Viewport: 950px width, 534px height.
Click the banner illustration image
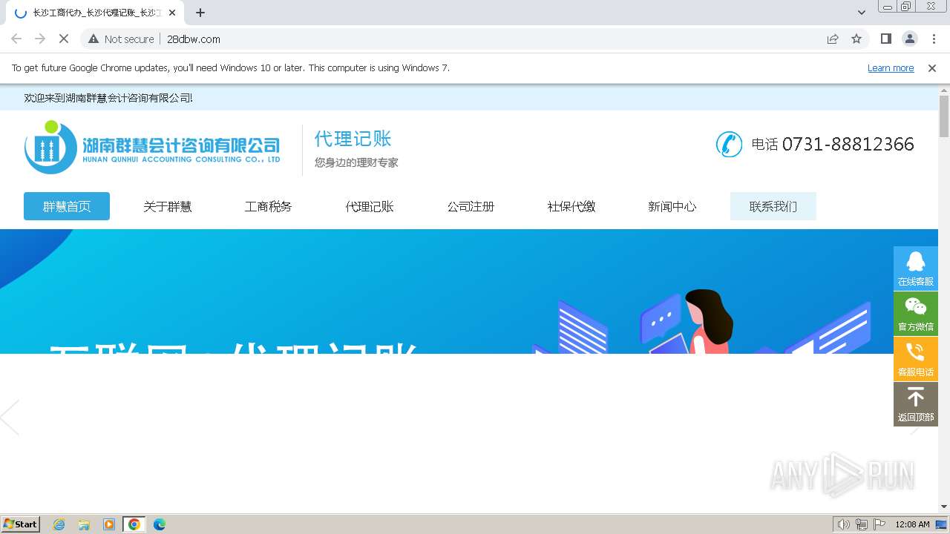(469, 291)
